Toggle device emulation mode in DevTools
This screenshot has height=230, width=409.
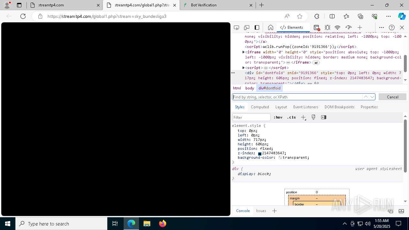[247, 27]
